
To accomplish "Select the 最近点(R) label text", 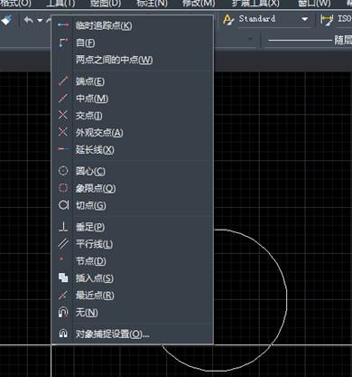I will (x=95, y=295).
